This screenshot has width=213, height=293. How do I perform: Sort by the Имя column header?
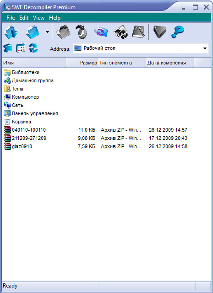(x=34, y=63)
